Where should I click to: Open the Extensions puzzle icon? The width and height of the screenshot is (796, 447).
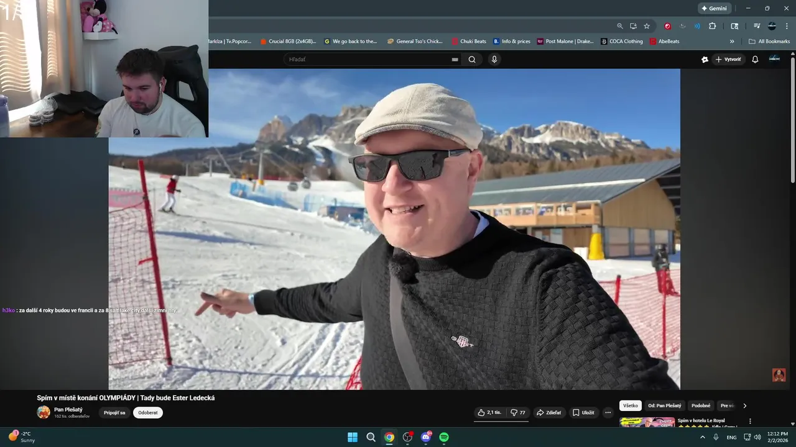coord(713,26)
